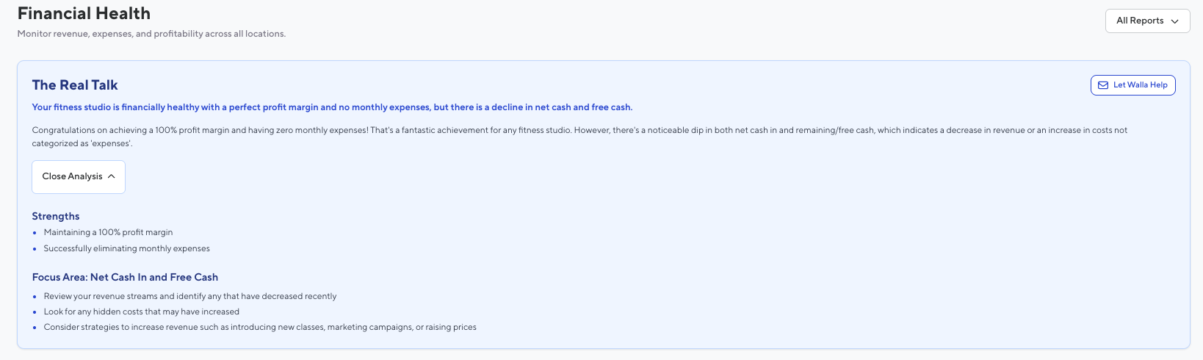This screenshot has height=360, width=1203.
Task: Click 'Focus Area: Net Cash In and Free Cash' heading
Action: [x=125, y=277]
